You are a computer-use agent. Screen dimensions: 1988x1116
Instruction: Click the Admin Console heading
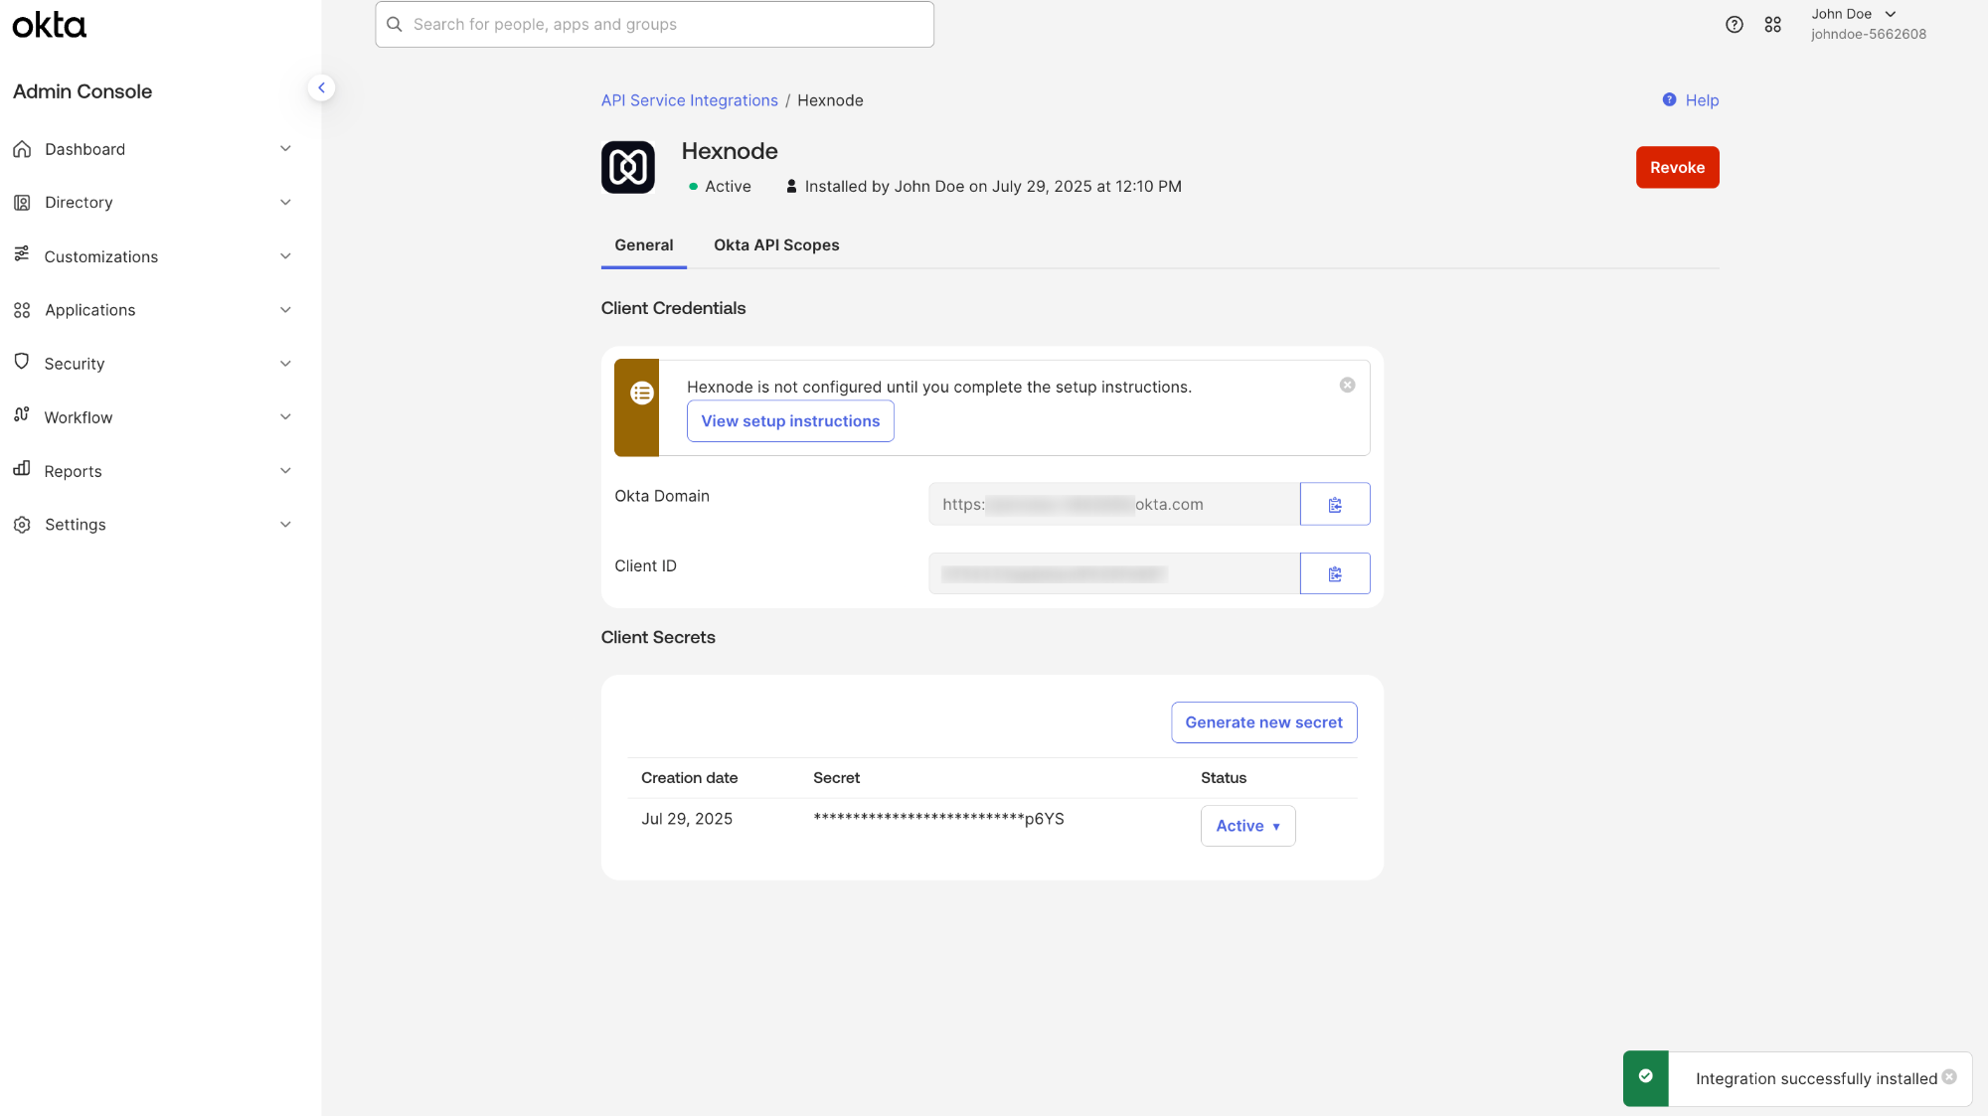(x=83, y=91)
